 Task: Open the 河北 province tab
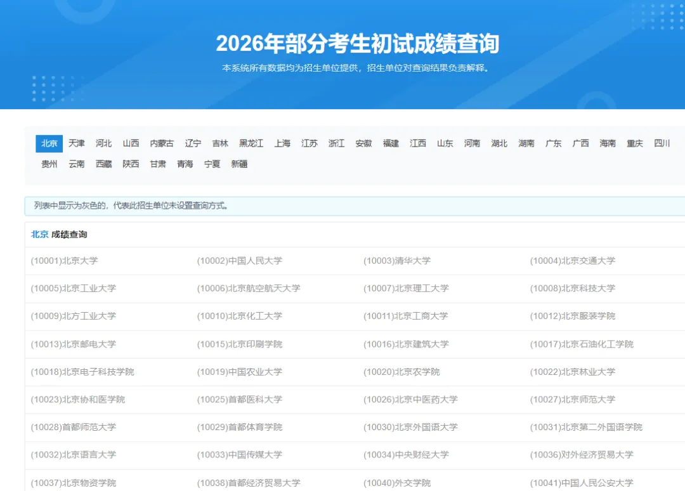103,143
